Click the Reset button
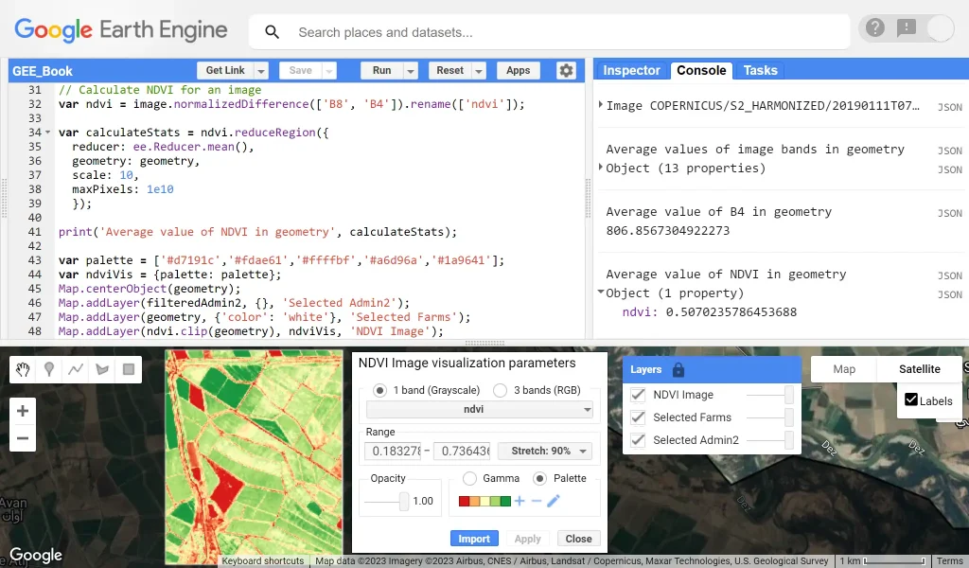 pyautogui.click(x=449, y=70)
